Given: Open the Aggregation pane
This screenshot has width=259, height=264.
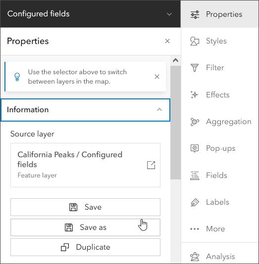Looking at the screenshot, I should tap(220, 122).
